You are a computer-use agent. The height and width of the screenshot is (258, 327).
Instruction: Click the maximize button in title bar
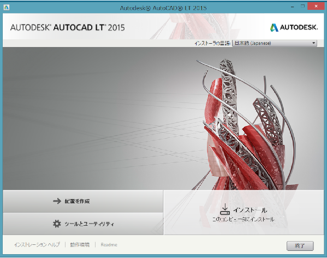point(302,6)
